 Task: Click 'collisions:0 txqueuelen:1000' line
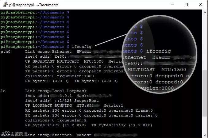pos(60,76)
